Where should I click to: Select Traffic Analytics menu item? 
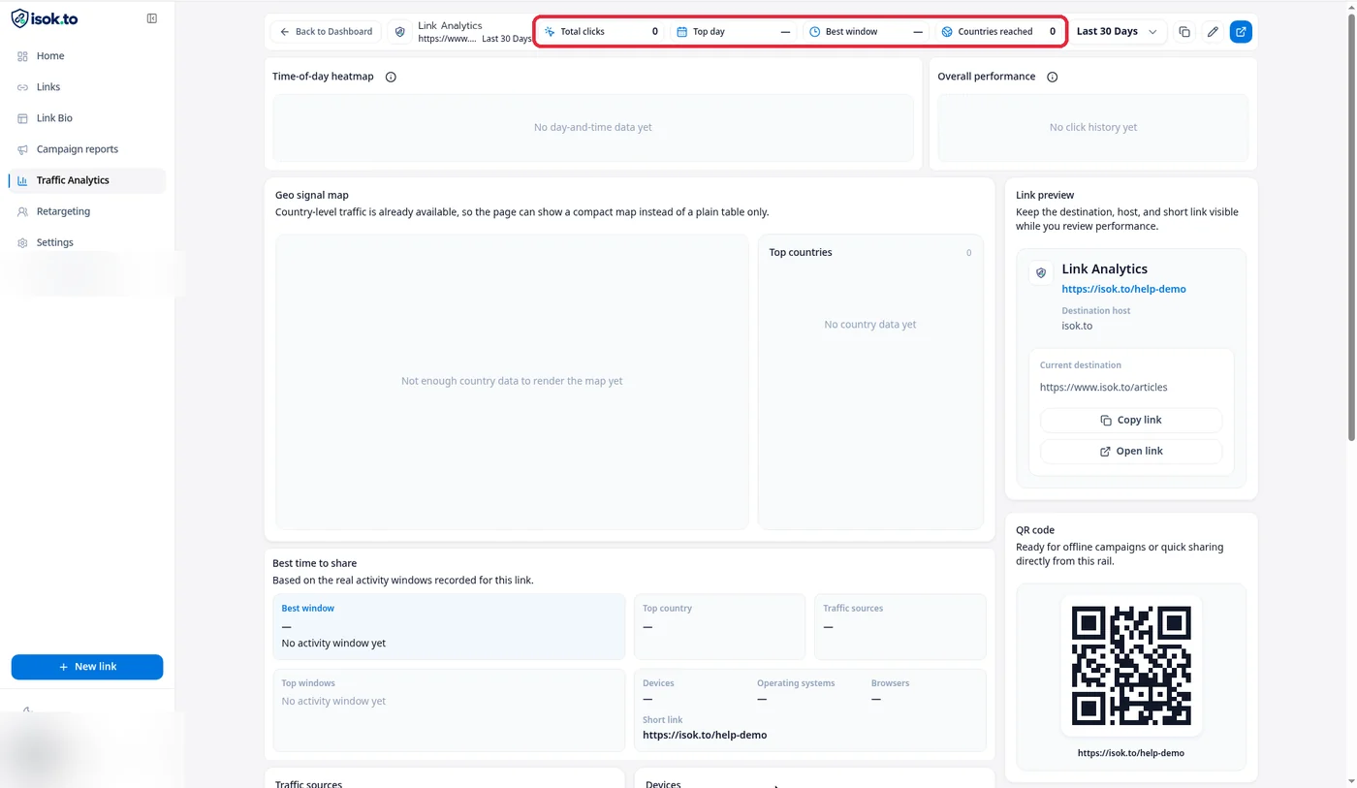[87, 180]
